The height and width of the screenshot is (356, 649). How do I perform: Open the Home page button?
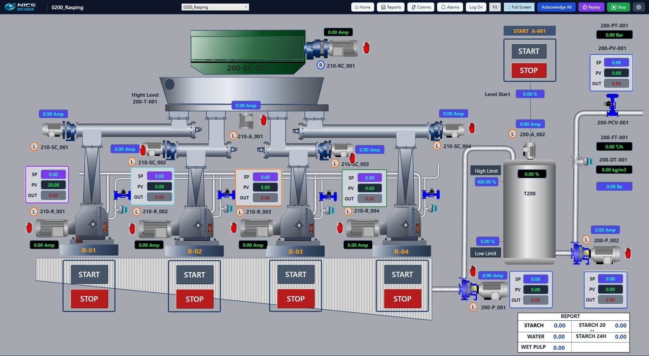363,7
